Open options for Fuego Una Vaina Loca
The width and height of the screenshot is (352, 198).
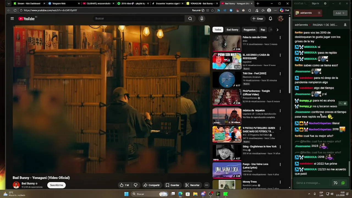click(280, 164)
